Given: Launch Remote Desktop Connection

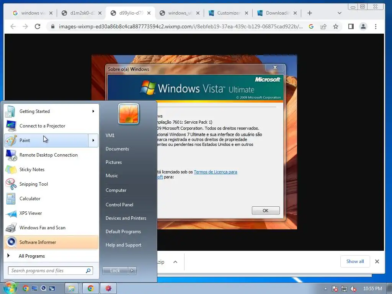Looking at the screenshot, I should (51, 155).
